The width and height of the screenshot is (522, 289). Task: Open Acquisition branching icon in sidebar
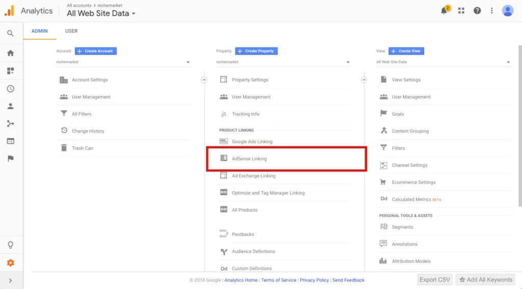(x=10, y=123)
